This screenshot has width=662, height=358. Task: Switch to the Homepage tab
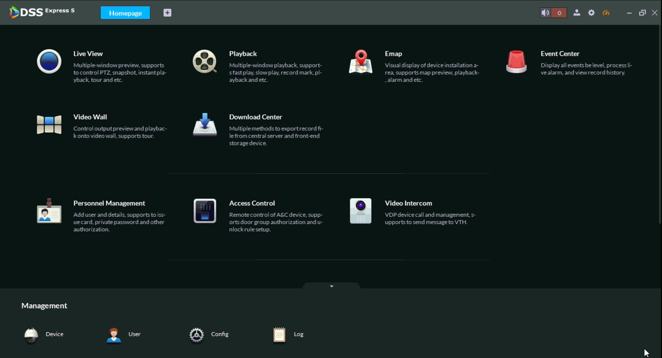click(125, 13)
